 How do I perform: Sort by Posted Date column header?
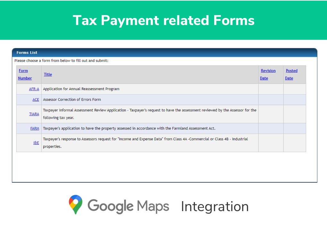tap(291, 74)
